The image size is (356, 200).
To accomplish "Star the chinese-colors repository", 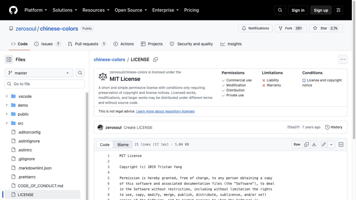I will click(326, 28).
